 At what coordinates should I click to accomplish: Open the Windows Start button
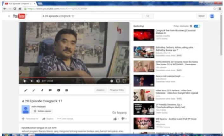pyautogui.click(x=6, y=135)
